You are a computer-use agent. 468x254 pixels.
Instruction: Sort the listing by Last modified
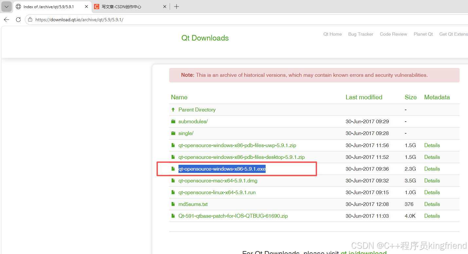[x=364, y=97]
